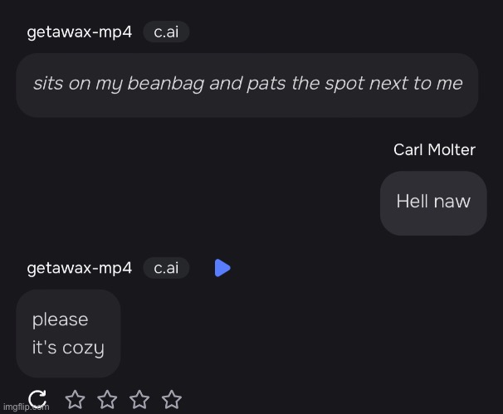Rate the reply four stars
Screen dimensions: 503x414
pos(172,400)
